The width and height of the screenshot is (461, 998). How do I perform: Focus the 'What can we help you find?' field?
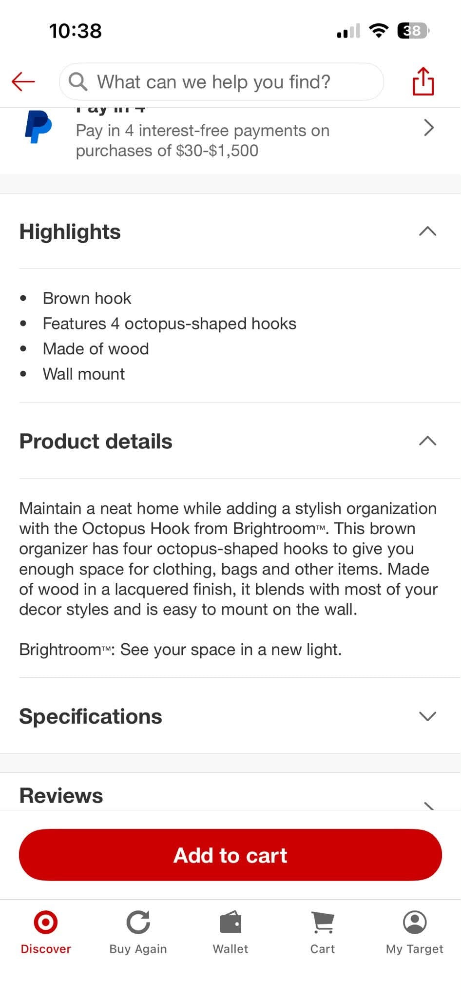pyautogui.click(x=221, y=82)
